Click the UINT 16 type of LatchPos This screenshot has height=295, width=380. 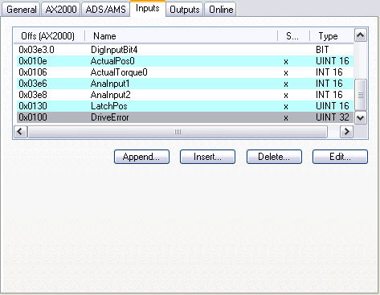coord(333,106)
